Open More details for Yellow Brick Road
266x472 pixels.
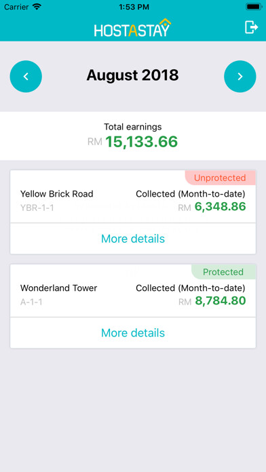133,239
